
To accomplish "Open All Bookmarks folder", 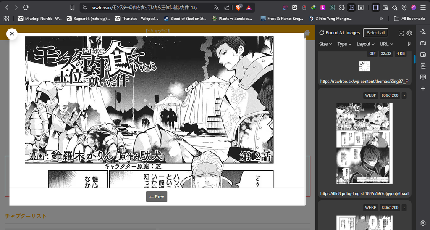I will point(410,19).
